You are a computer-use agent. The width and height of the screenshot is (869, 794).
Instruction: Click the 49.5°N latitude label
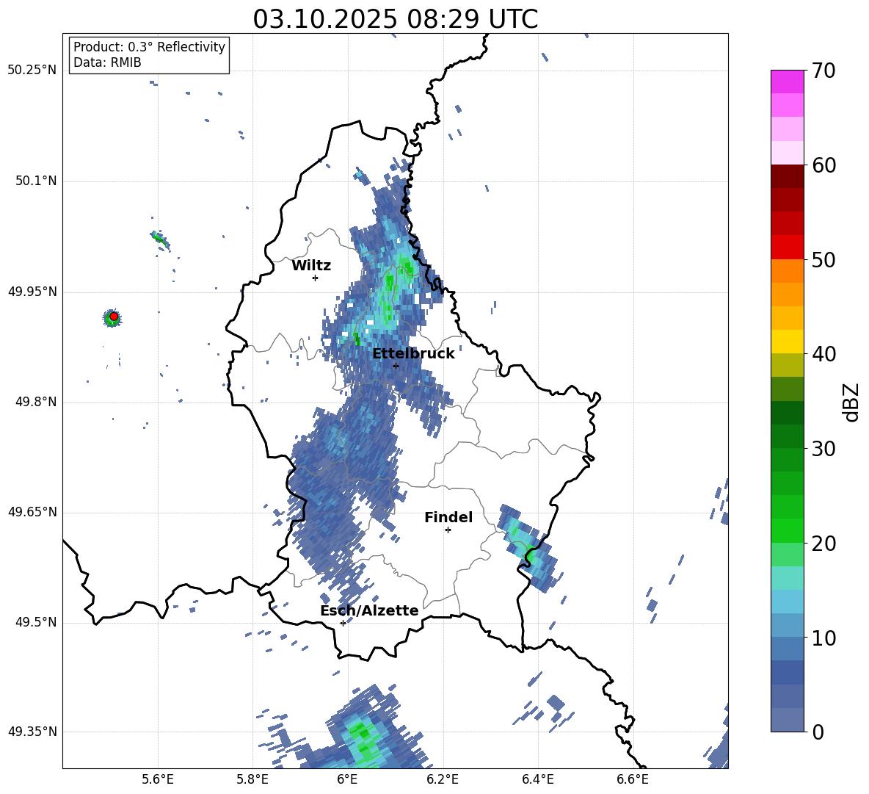[35, 622]
